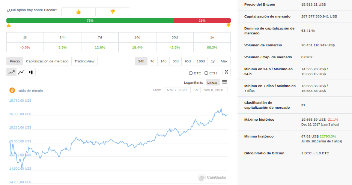Click the 1 BTC = 1.0 BTC ratio
The image size is (352, 185).
click(315, 153)
